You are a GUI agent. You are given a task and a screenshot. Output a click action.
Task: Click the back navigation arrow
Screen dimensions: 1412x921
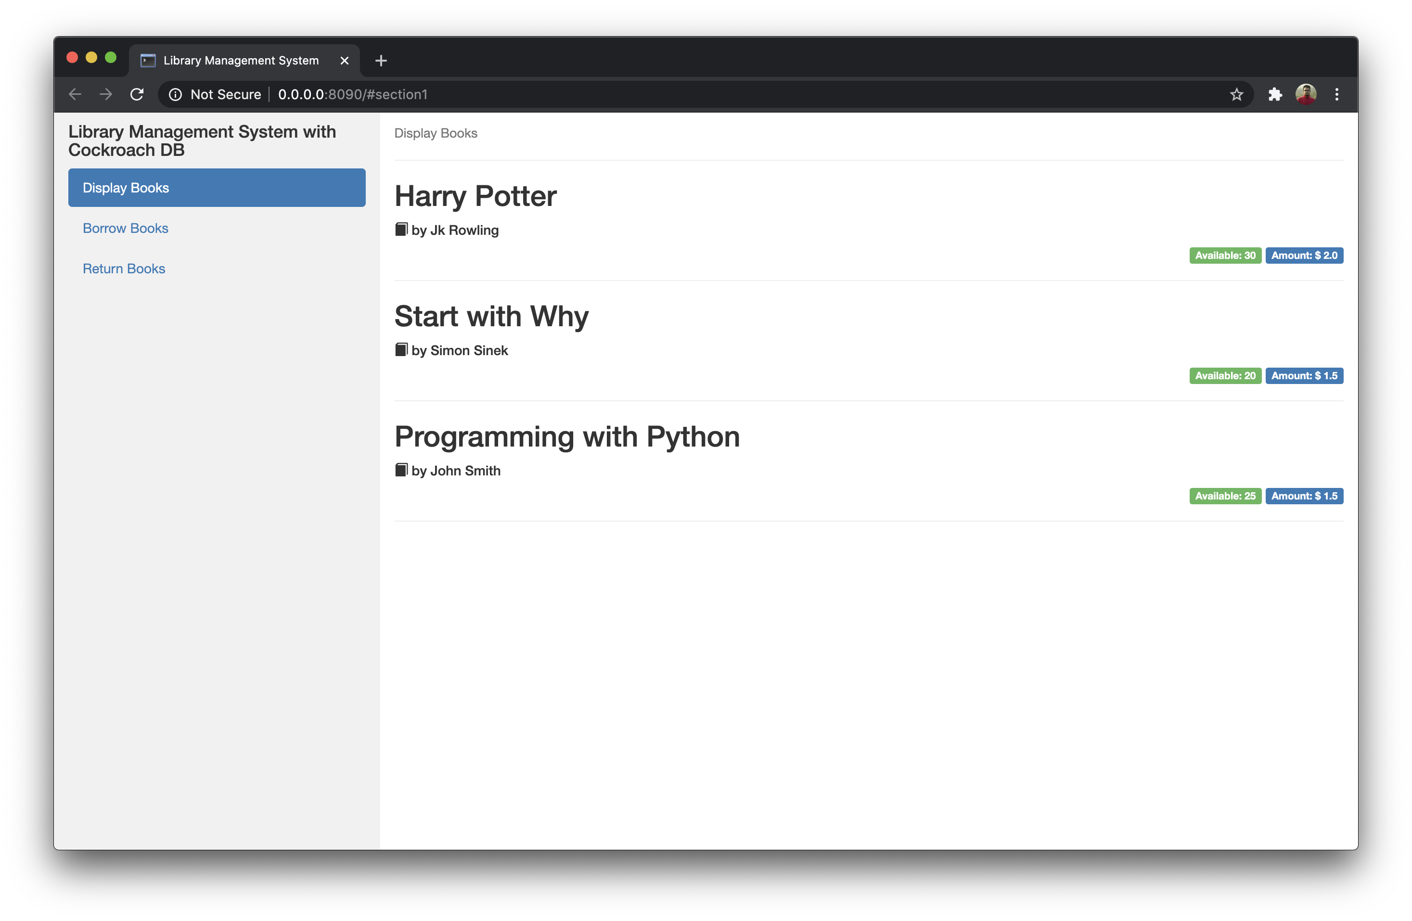pyautogui.click(x=75, y=94)
